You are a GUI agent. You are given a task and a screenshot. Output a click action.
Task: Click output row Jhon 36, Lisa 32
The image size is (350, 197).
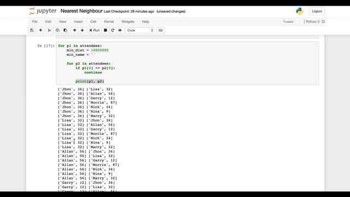pos(85,89)
